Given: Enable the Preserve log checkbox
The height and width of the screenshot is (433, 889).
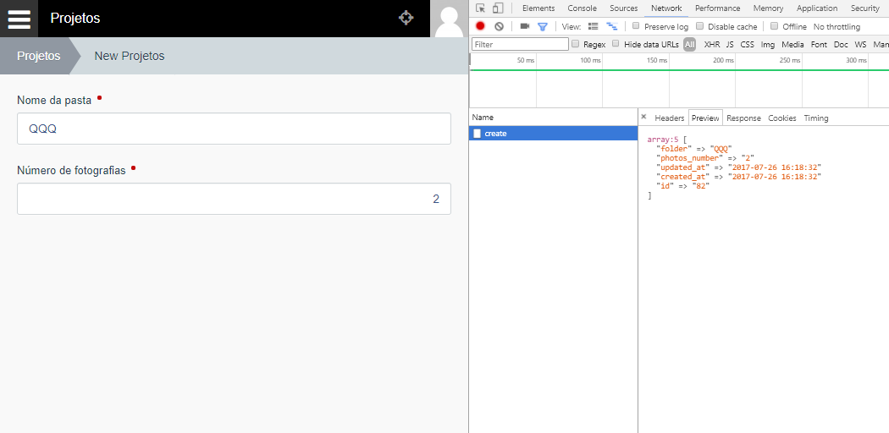Looking at the screenshot, I should (636, 26).
